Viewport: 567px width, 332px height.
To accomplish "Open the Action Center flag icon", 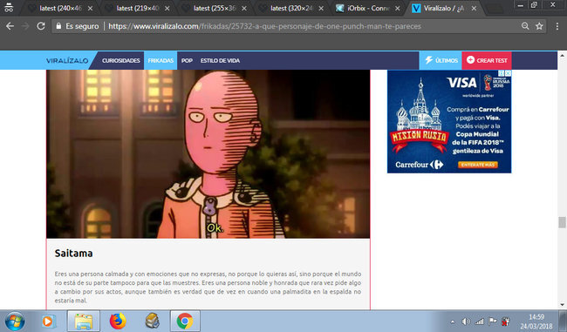I will tap(492, 322).
